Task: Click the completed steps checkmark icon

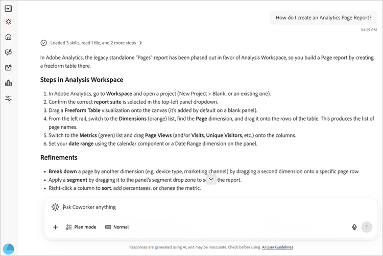Action: pyautogui.click(x=44, y=43)
